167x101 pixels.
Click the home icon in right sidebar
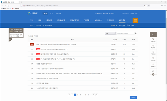153,34
